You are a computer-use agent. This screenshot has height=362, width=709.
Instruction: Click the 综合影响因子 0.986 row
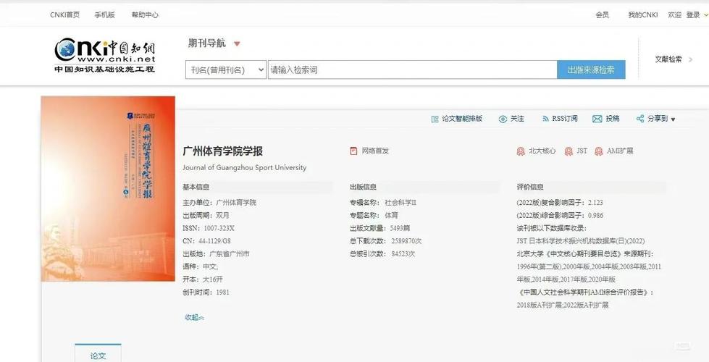(x=560, y=215)
